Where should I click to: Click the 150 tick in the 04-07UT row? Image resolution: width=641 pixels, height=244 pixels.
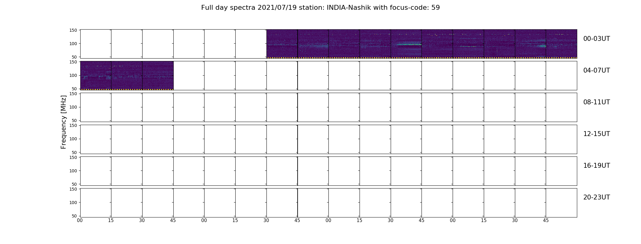[x=73, y=62]
